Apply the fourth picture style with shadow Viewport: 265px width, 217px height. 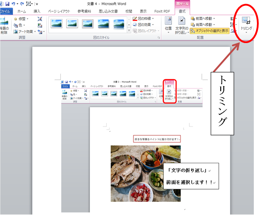[103, 23]
